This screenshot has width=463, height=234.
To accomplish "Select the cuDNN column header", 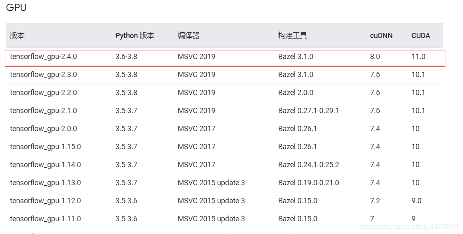I will [381, 36].
